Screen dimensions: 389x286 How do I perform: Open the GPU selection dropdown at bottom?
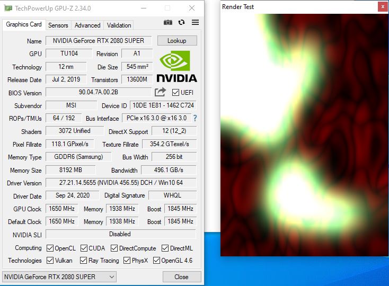(x=59, y=277)
